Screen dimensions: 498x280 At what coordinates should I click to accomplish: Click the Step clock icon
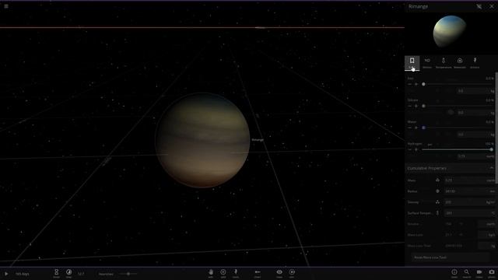point(68,273)
